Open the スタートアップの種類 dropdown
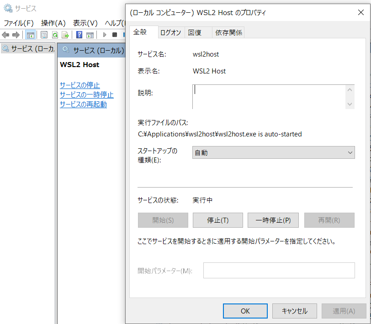 [x=274, y=152]
